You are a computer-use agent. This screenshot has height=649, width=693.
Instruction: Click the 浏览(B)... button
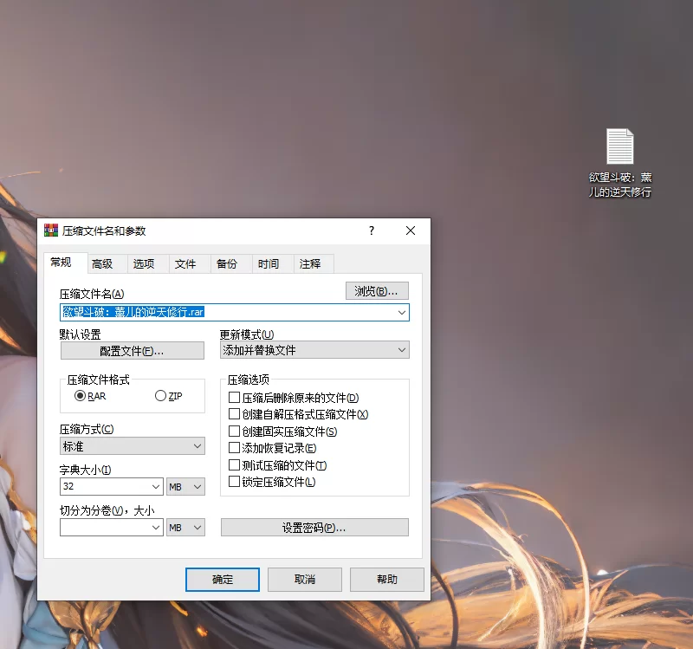pos(377,291)
